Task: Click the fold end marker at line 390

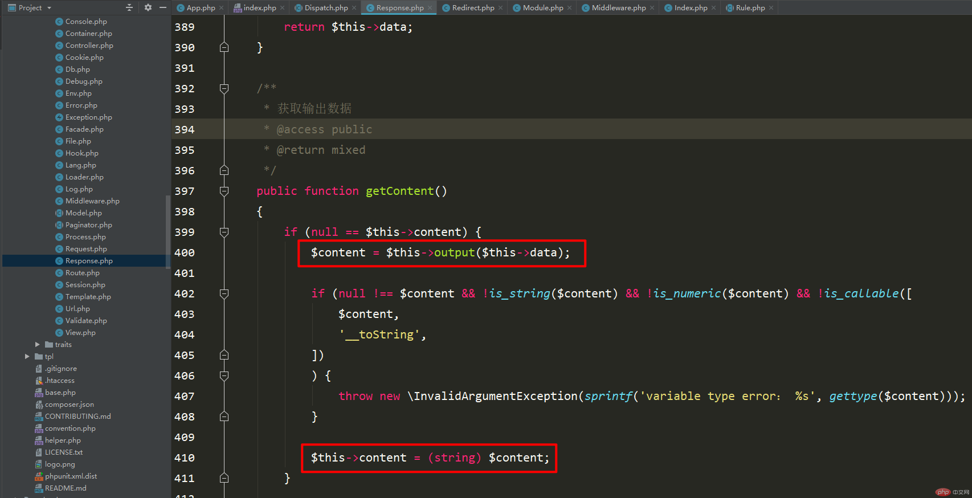Action: (224, 47)
